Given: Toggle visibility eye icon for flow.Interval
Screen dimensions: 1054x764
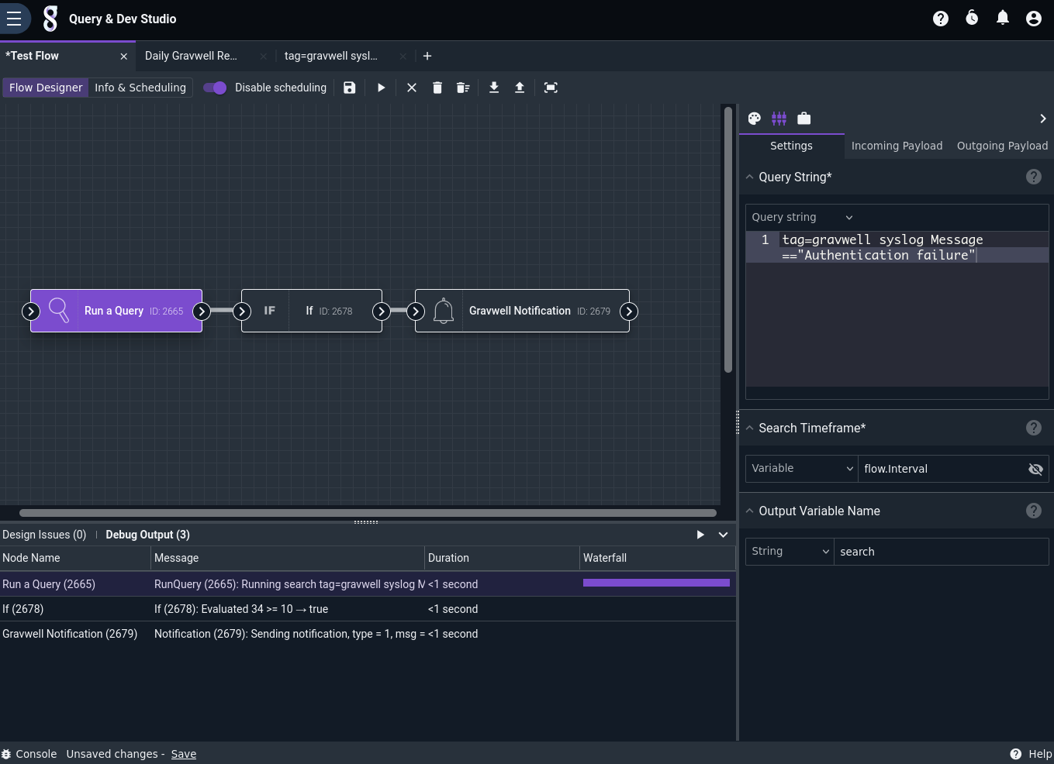Looking at the screenshot, I should pyautogui.click(x=1035, y=469).
